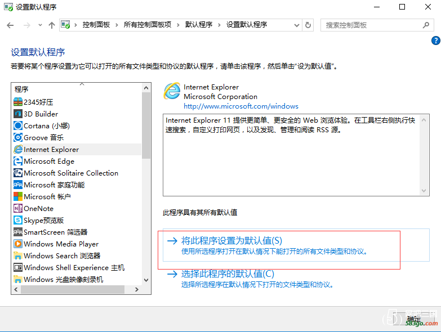Screen dimensions: 441x332
Task: Click the Windows 光盘映像刻录机 icon
Action: tap(18, 279)
